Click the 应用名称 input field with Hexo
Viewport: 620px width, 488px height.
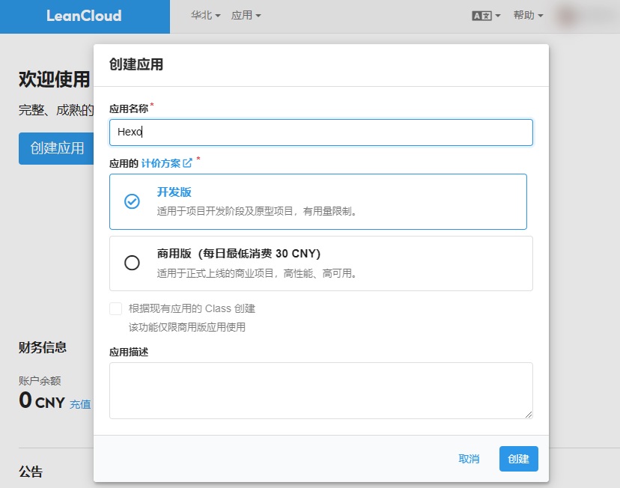click(321, 132)
